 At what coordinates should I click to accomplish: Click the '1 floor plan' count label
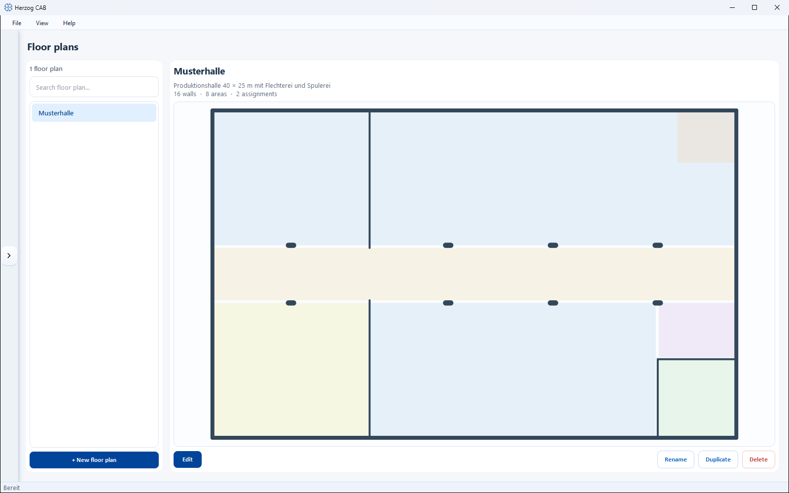46,69
